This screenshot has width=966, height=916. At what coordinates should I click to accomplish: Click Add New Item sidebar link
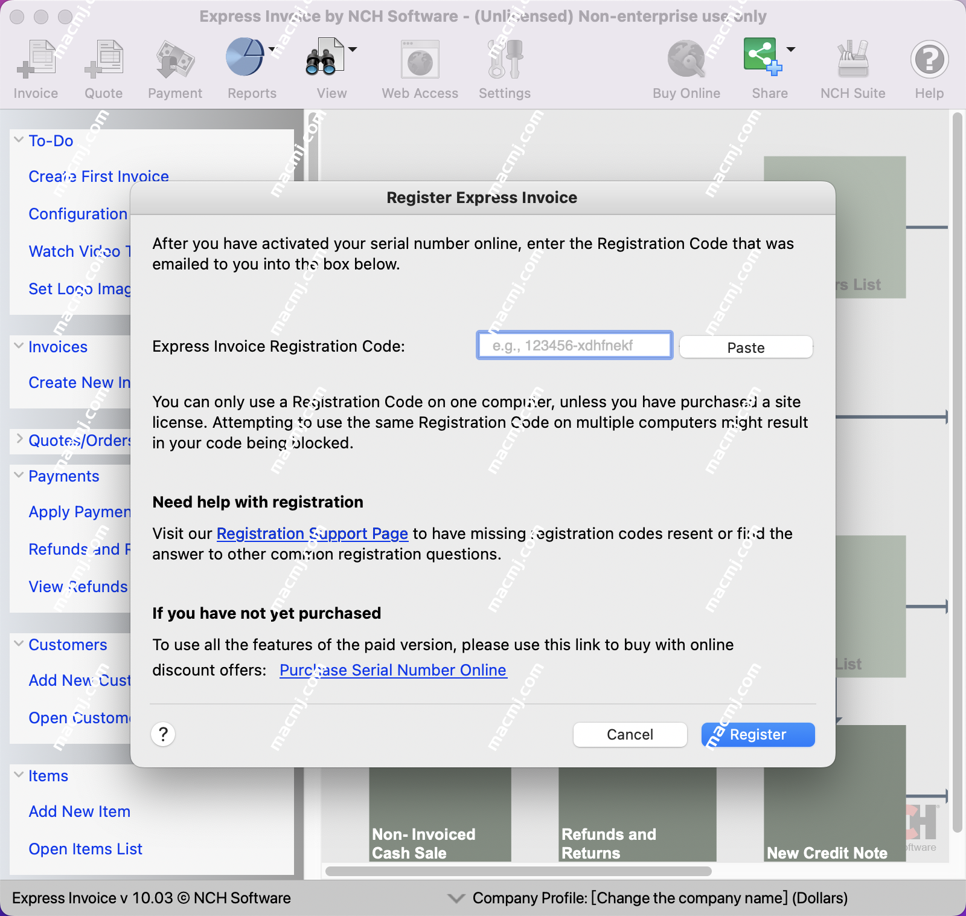[80, 811]
